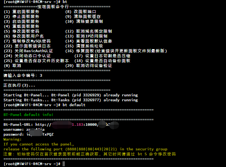Click the status line '正在执行(3)...'

19,85
